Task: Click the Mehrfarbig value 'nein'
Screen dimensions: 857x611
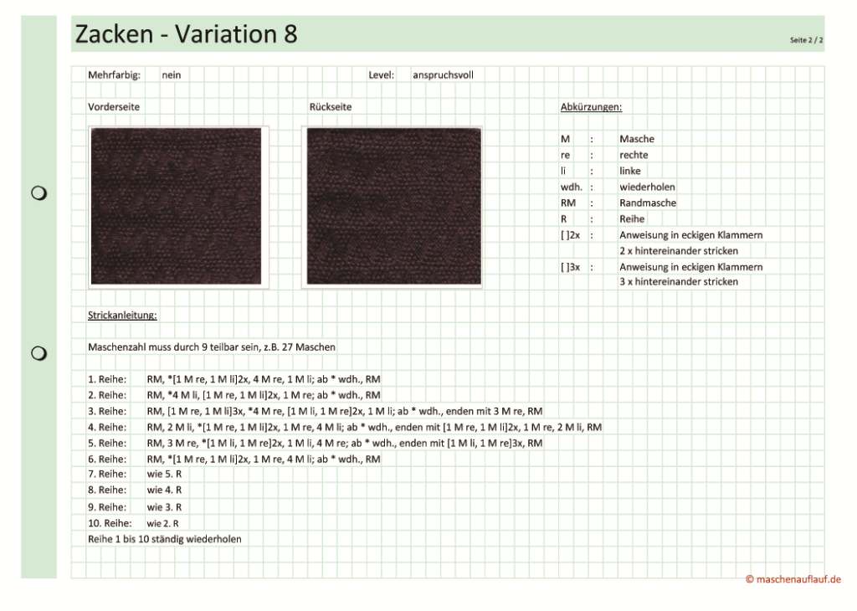Action: [x=172, y=75]
